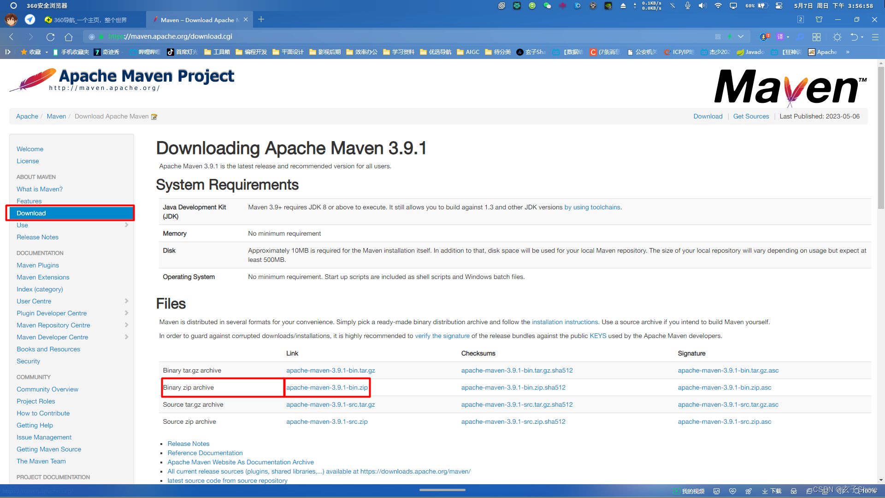The width and height of the screenshot is (885, 498).
Task: Click the page vertical scrollbar thumb
Action: [881, 137]
